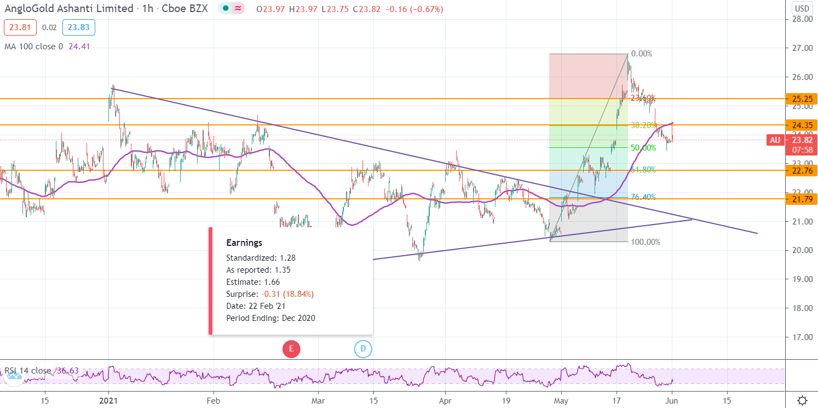Click the Fibonacci 76.40% level label

pos(643,197)
